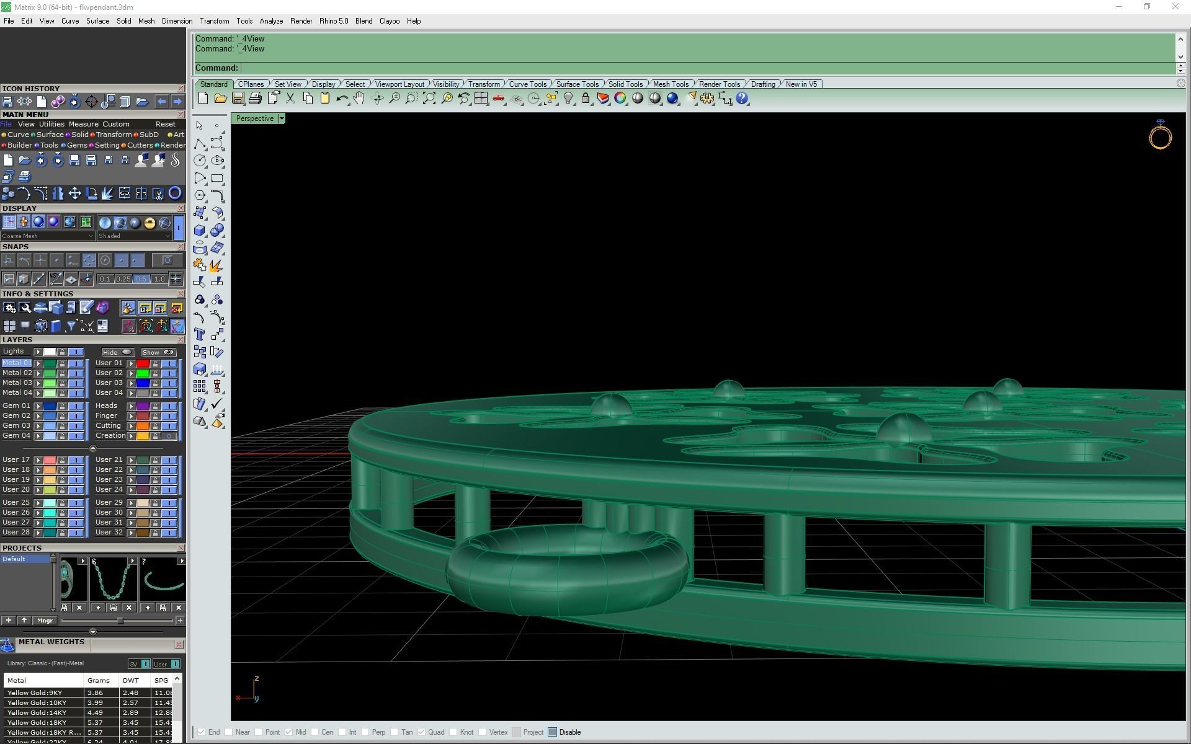Switch to the Curve Tools tab

527,84
